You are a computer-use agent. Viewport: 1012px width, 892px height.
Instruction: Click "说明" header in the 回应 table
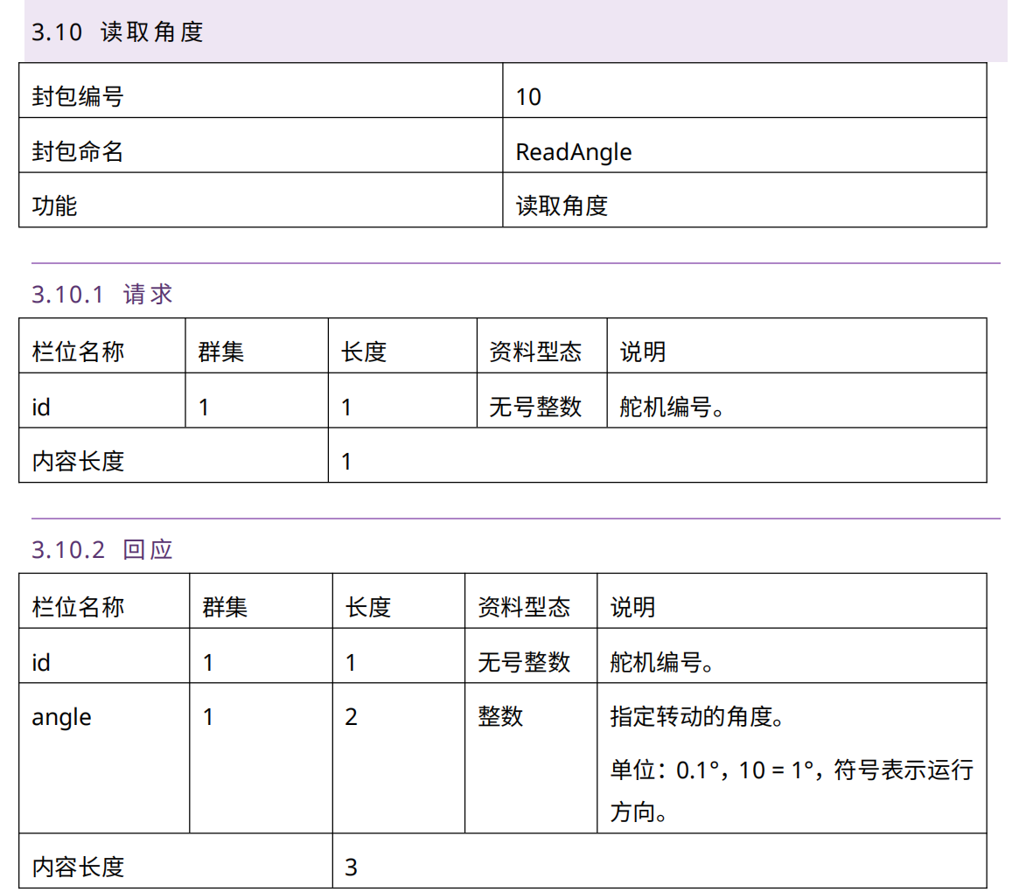pyautogui.click(x=632, y=607)
